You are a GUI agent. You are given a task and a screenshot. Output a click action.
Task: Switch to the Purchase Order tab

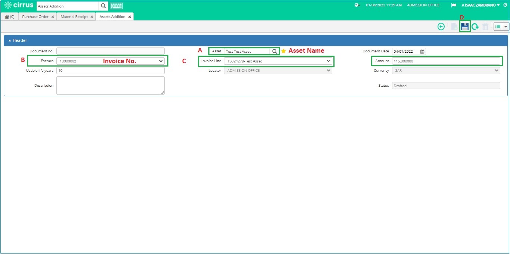35,17
